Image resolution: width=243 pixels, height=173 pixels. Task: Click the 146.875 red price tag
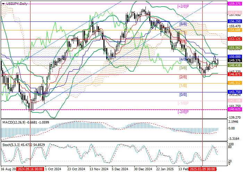click(234, 74)
